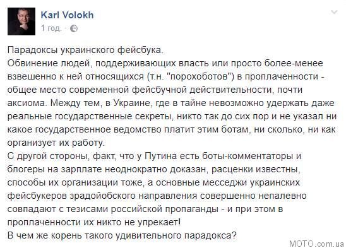Click the word 'аксиома' in the post text

27,103
